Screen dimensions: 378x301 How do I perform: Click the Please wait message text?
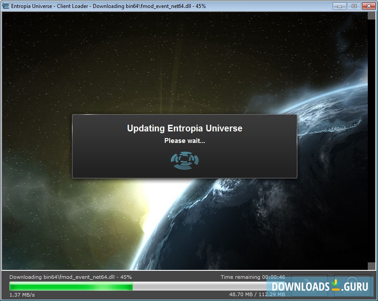185,140
